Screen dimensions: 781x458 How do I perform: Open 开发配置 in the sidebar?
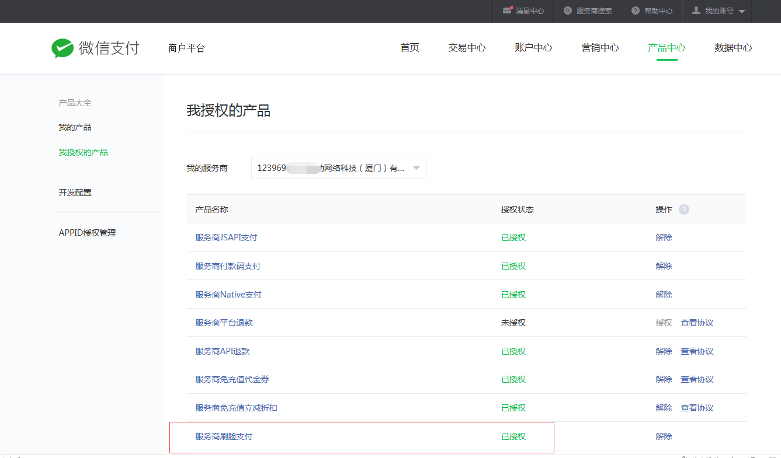coord(75,193)
